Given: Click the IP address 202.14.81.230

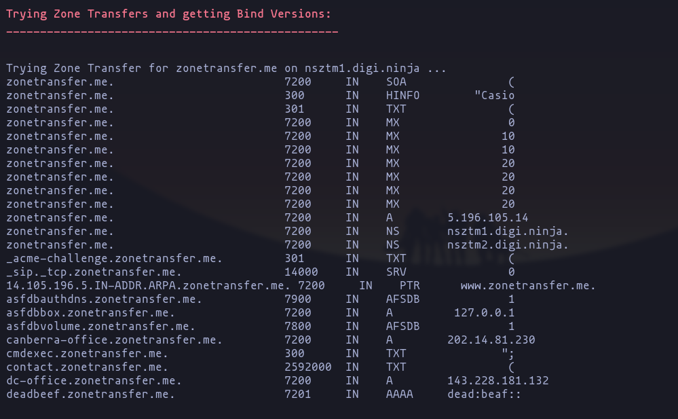Looking at the screenshot, I should tap(491, 340).
